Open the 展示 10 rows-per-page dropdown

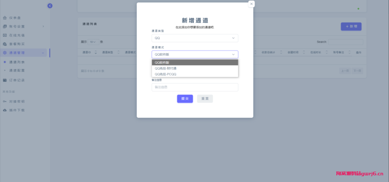pyautogui.click(x=93, y=42)
